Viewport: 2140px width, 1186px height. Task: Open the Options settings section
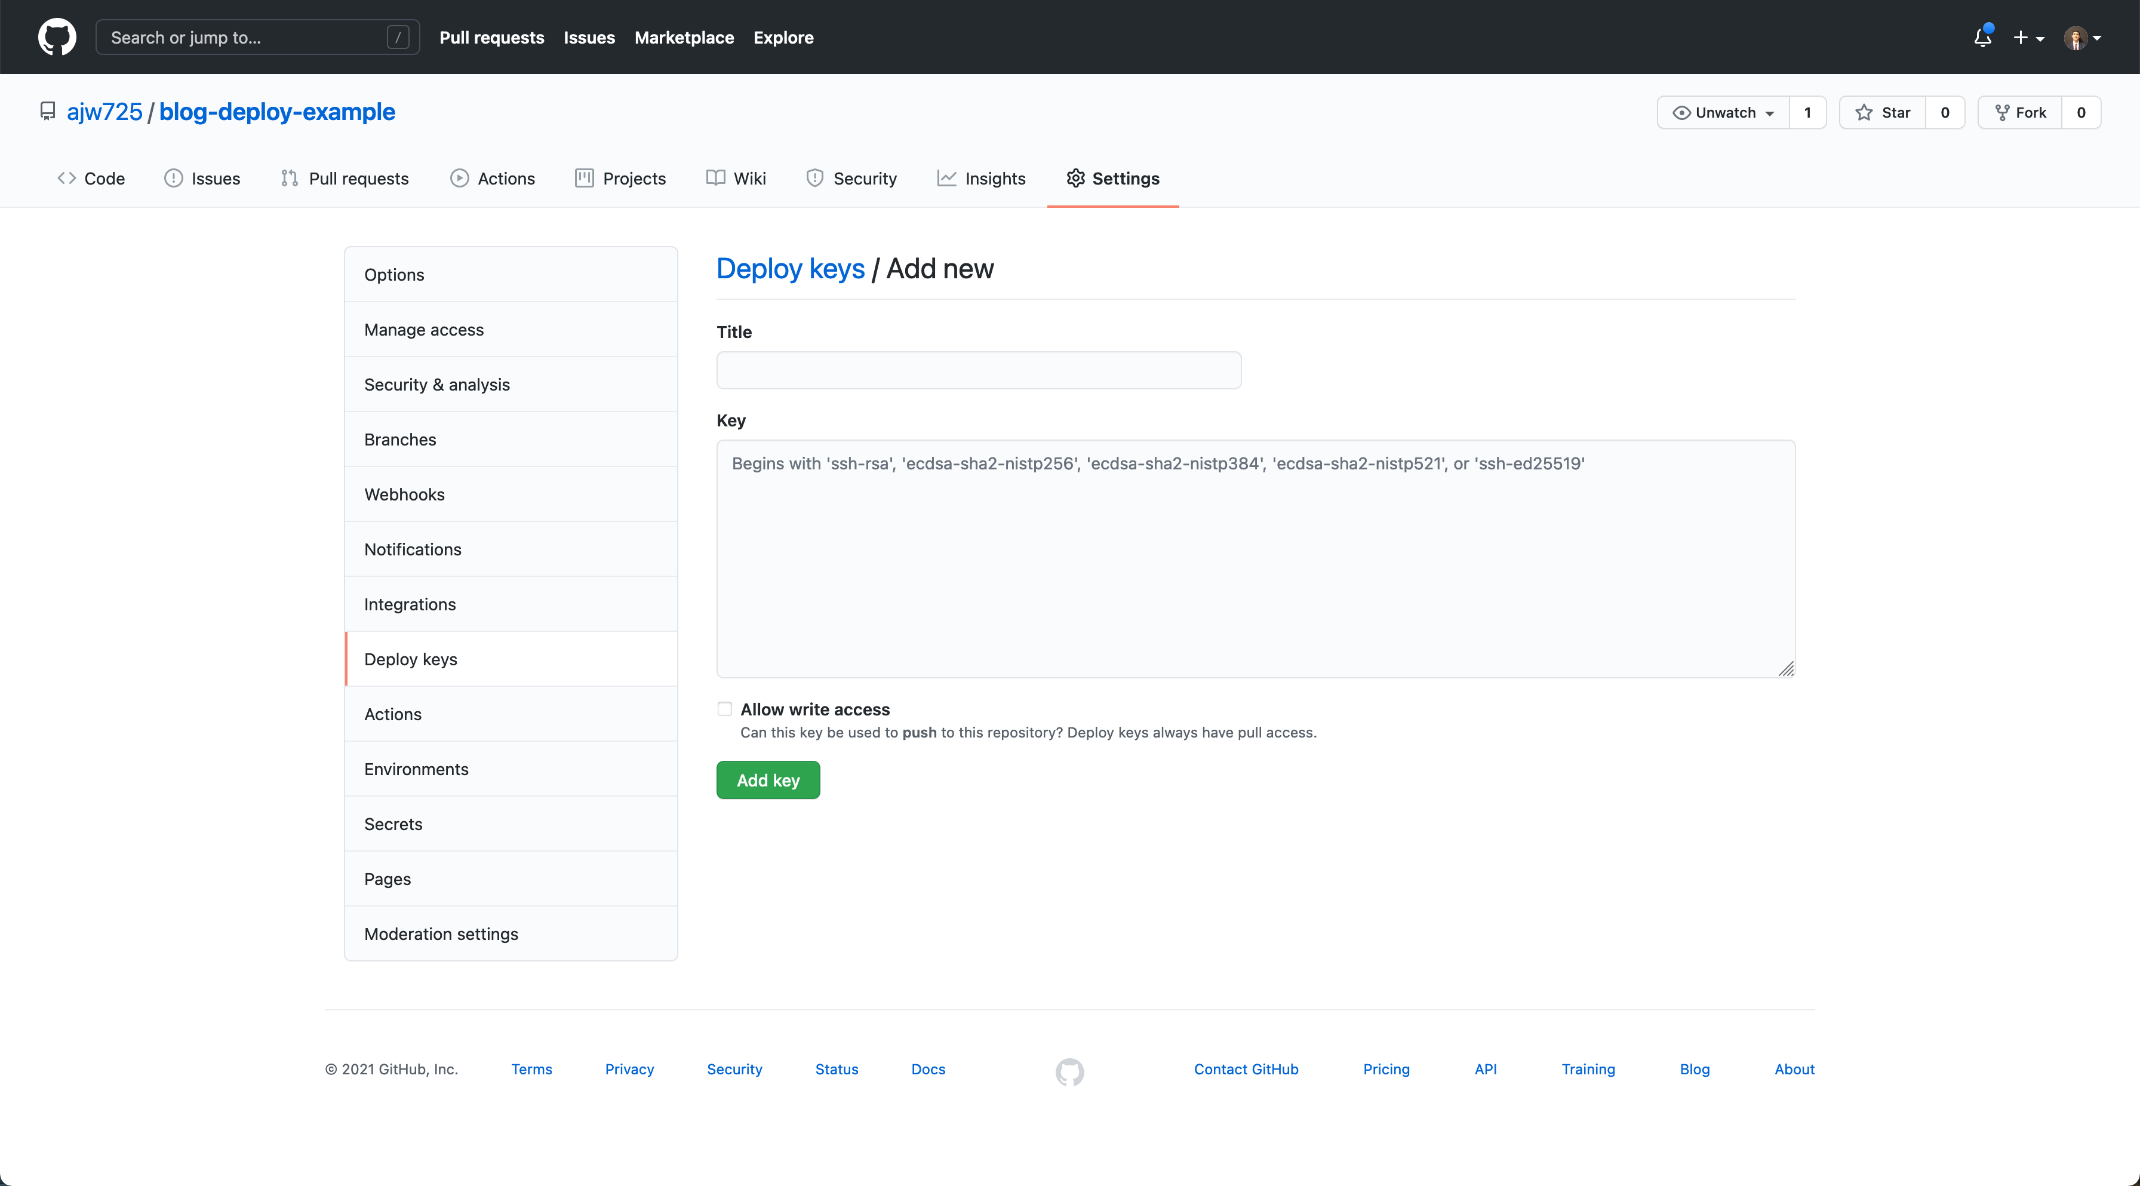[x=394, y=275]
